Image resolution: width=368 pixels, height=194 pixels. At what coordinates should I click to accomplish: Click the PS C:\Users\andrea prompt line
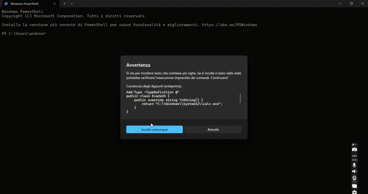click(24, 34)
